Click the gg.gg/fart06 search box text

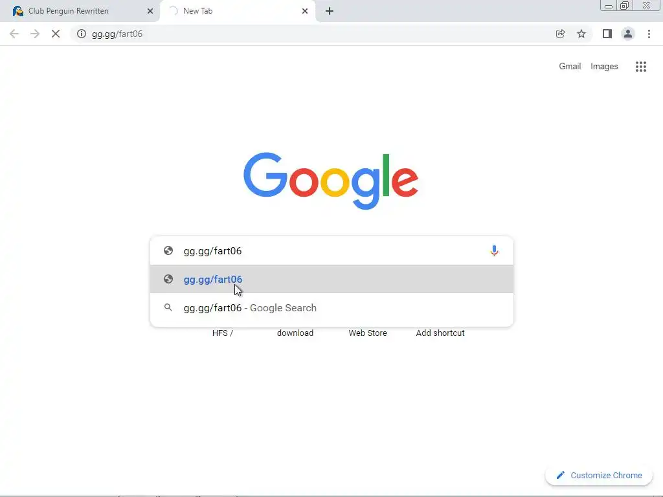[x=212, y=250]
